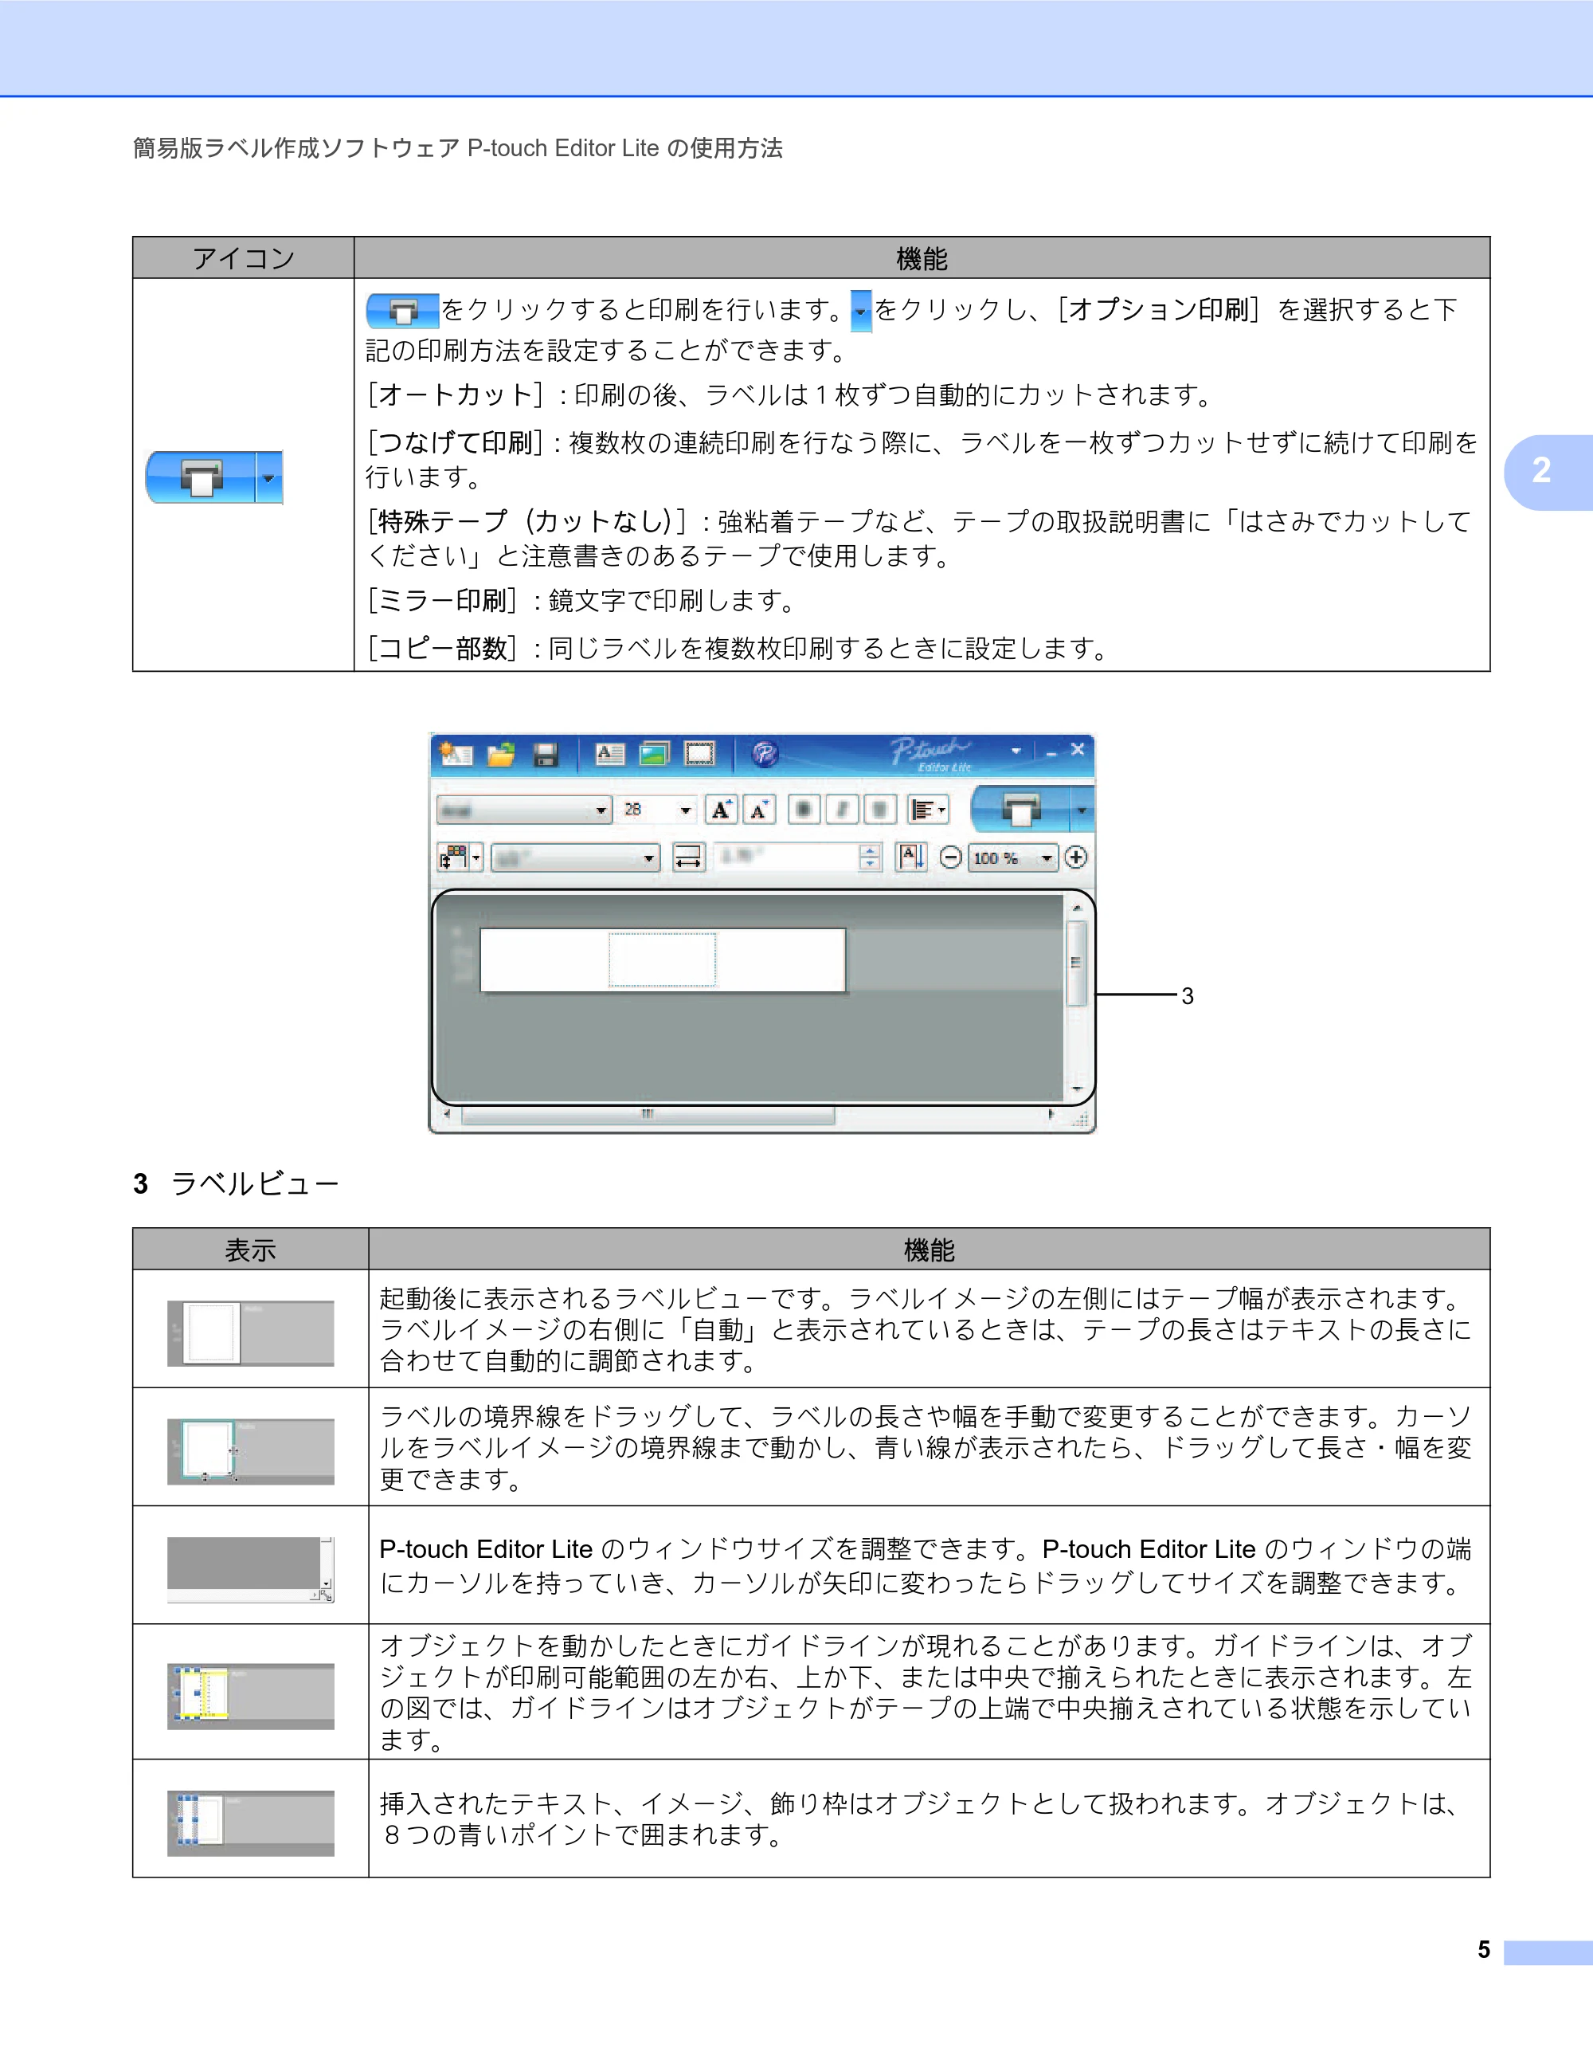Click the label length icon
The height and width of the screenshot is (2060, 1593).
coord(689,857)
